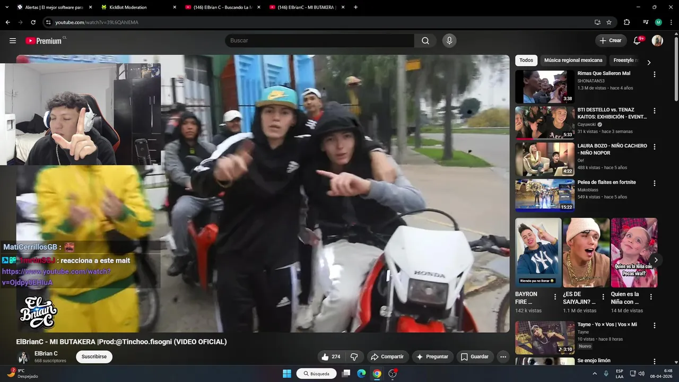Start voice search with microphone icon
Viewport: 679px width, 382px height.
[x=449, y=41]
